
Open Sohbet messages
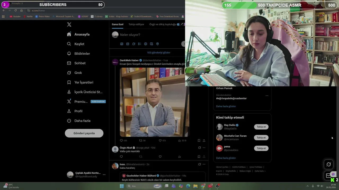point(76,63)
